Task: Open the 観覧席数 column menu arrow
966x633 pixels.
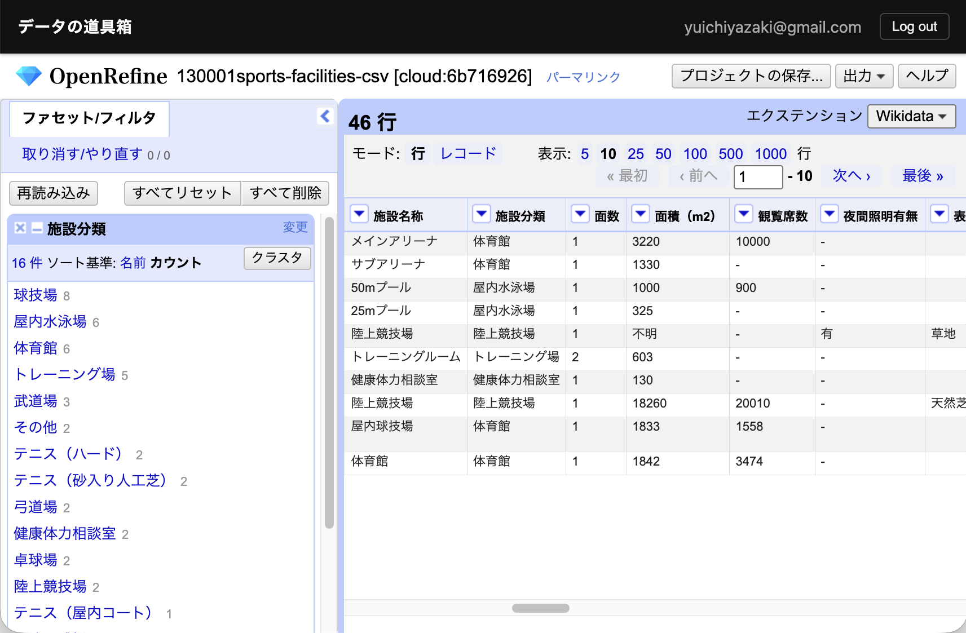Action: 744,214
